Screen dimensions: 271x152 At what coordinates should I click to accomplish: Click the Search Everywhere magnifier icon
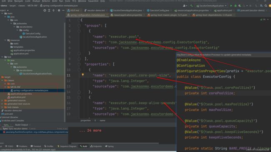point(266,6)
